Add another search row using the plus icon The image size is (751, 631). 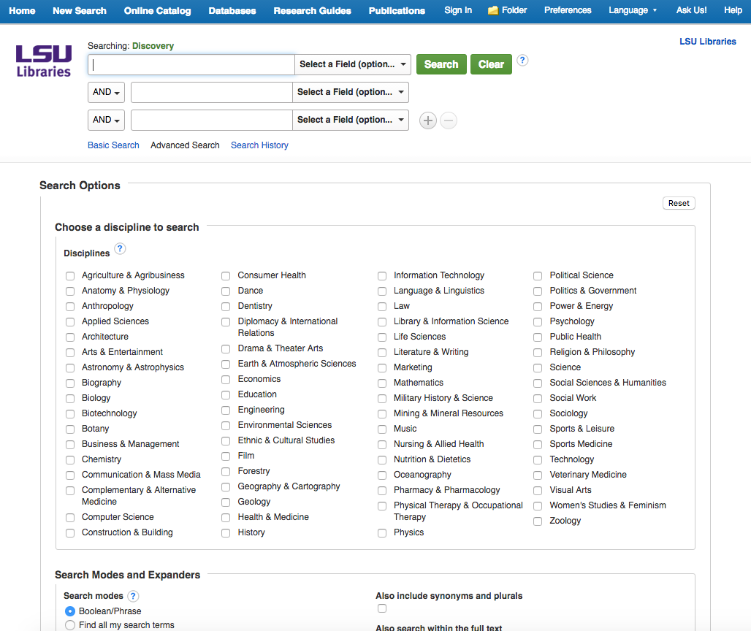click(427, 121)
